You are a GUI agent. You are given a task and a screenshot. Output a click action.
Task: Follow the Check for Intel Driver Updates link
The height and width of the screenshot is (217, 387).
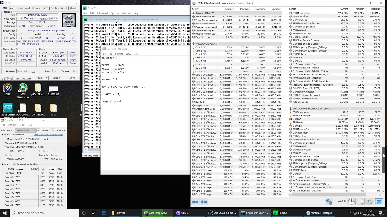[x=49, y=134]
